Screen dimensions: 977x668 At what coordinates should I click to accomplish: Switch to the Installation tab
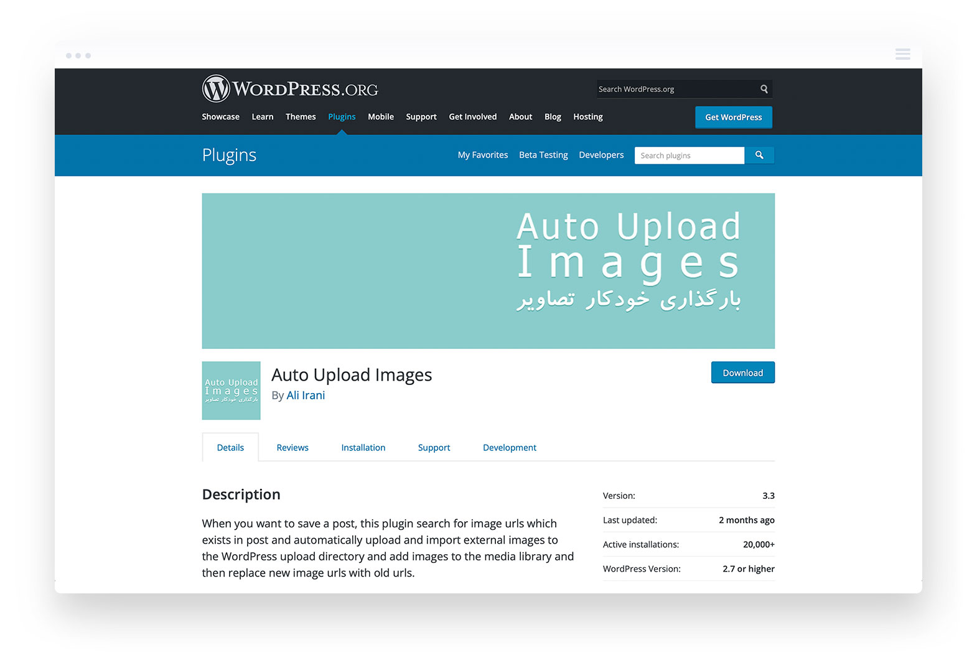(363, 448)
